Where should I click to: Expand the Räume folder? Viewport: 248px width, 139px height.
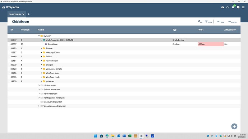[x=41, y=48]
